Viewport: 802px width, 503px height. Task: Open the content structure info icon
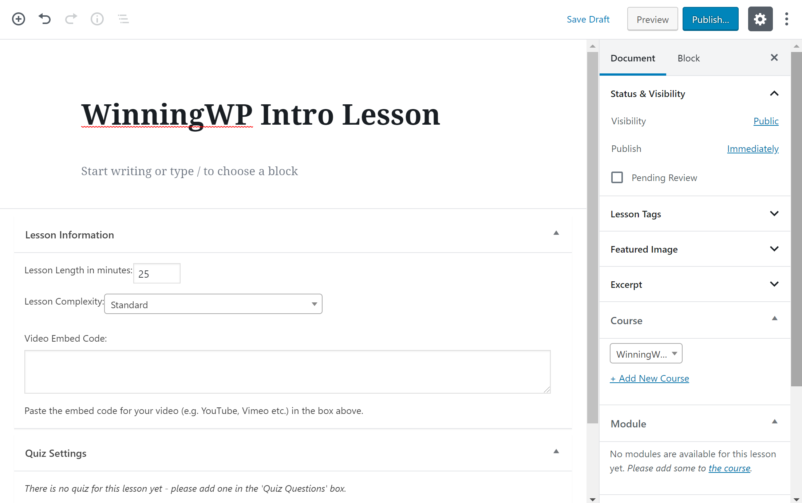97,19
